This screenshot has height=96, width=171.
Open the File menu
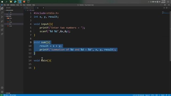pyautogui.click(x=5, y=5)
